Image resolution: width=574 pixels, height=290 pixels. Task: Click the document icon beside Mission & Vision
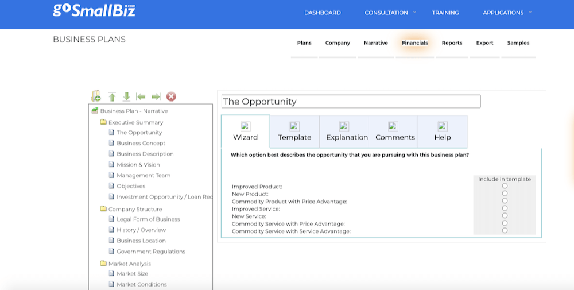(112, 164)
